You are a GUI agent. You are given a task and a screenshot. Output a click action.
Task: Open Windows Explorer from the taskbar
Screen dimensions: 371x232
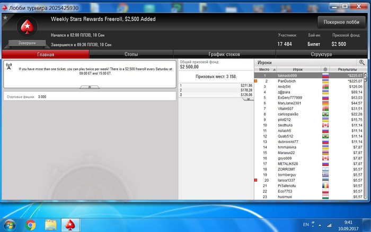(x=51, y=225)
